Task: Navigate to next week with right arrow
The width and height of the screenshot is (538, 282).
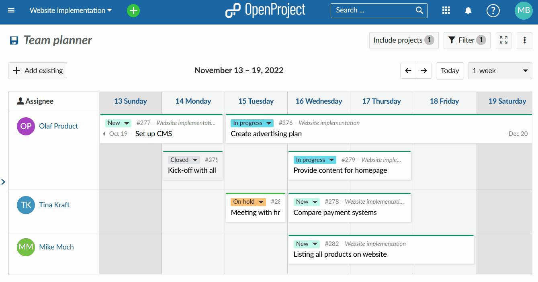Action: 424,71
